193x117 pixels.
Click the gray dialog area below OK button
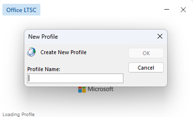[146, 79]
